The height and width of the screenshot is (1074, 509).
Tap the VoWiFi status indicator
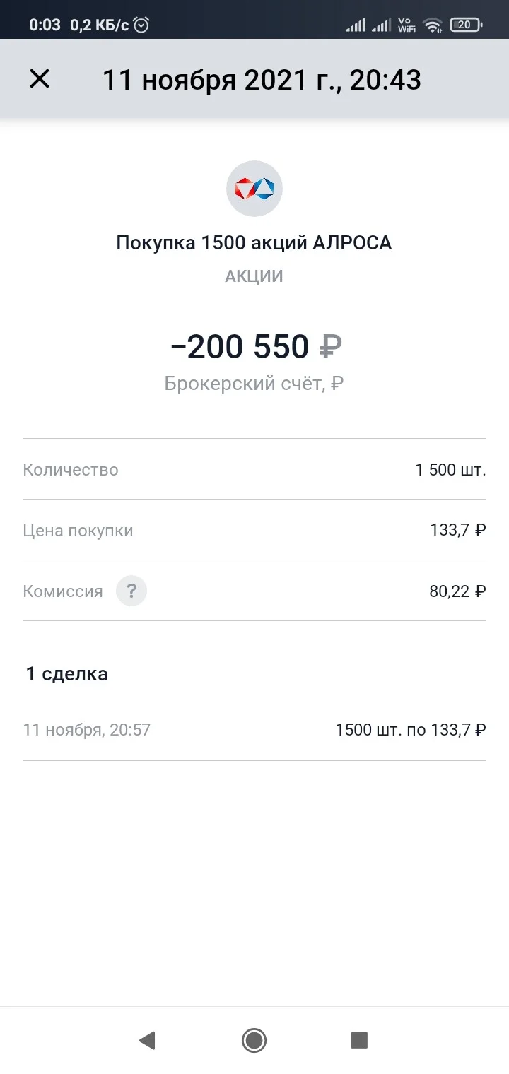tap(406, 25)
